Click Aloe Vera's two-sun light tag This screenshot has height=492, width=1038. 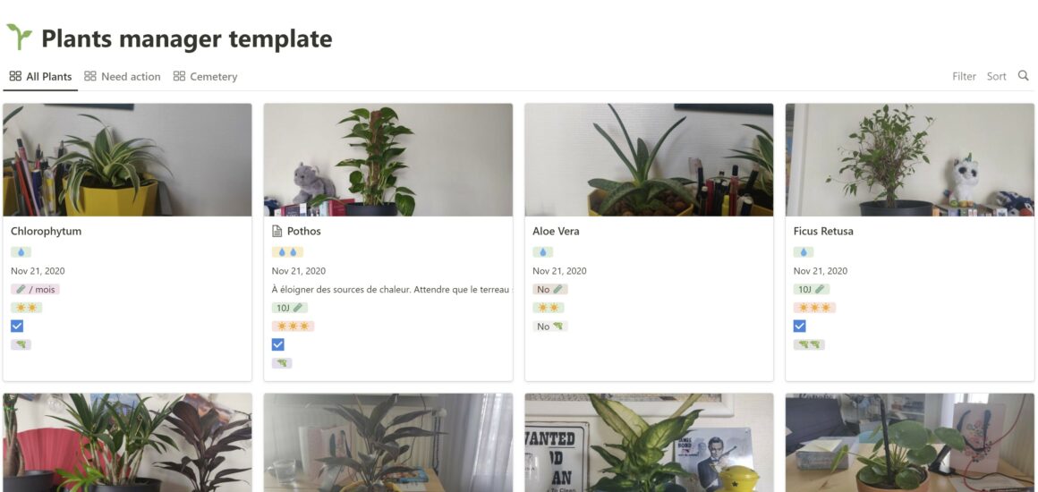(x=549, y=308)
